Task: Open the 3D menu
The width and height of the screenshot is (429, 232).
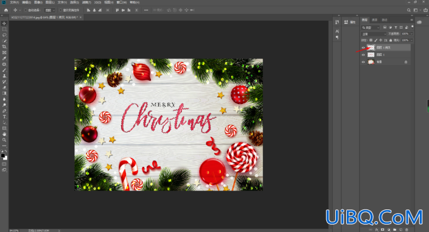Action: (97, 2)
